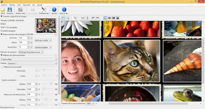The height and width of the screenshot is (109, 205).
Task: Switch to stacked horizontal split preview
Action: coord(118,18)
